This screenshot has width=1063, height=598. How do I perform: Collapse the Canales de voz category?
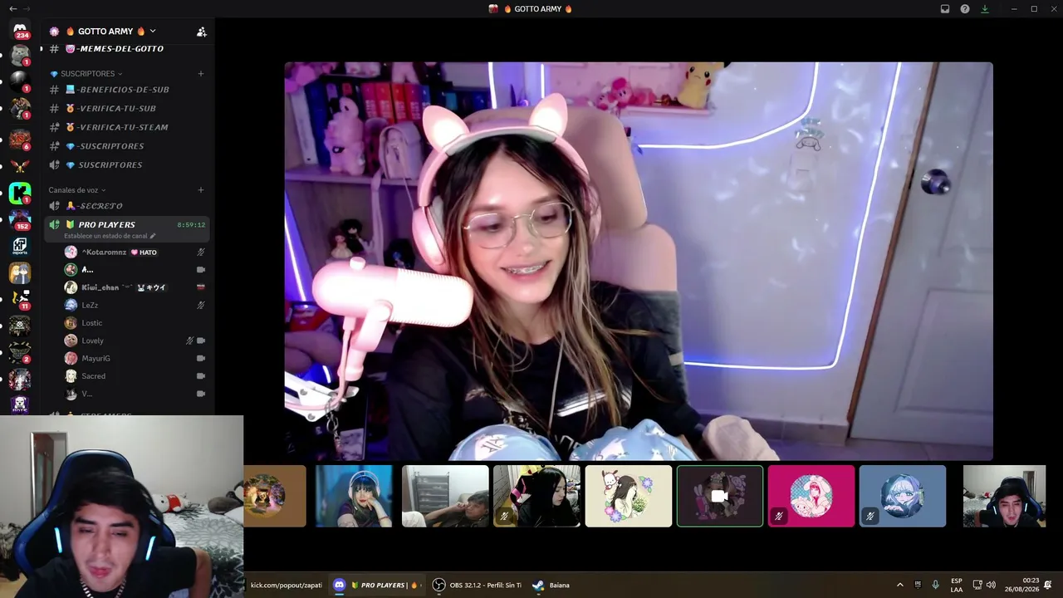click(77, 190)
